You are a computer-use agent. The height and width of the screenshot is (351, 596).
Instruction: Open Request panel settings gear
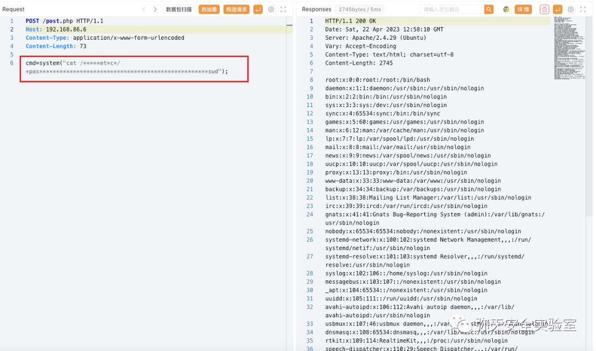(x=271, y=9)
